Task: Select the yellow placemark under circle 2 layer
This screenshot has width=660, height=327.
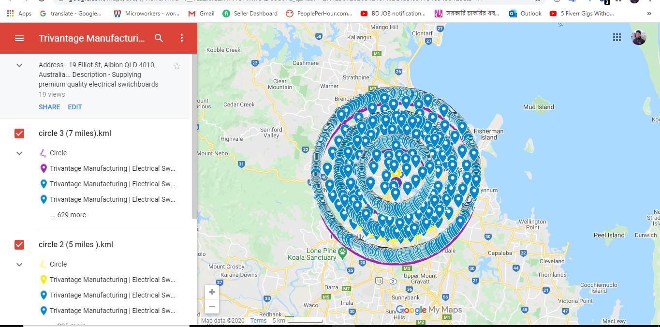Action: click(x=44, y=280)
